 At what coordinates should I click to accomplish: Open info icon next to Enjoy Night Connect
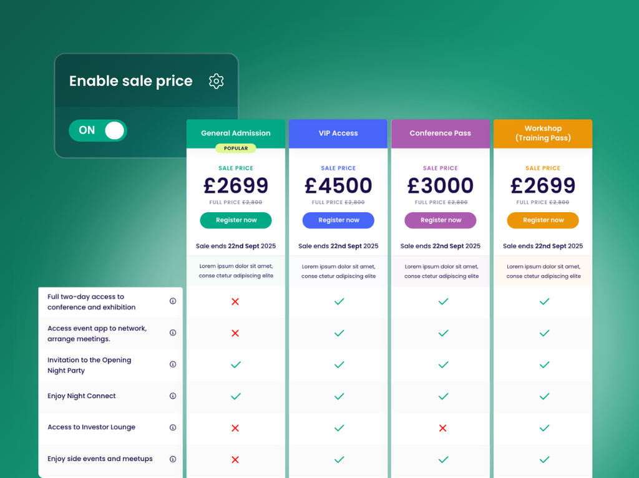tap(173, 396)
